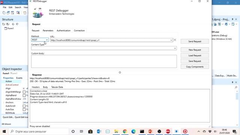Viewport: 240px width, 135px height.
Task: Click second folder icon in Structure panel toolbar
Action: (x=8, y=24)
